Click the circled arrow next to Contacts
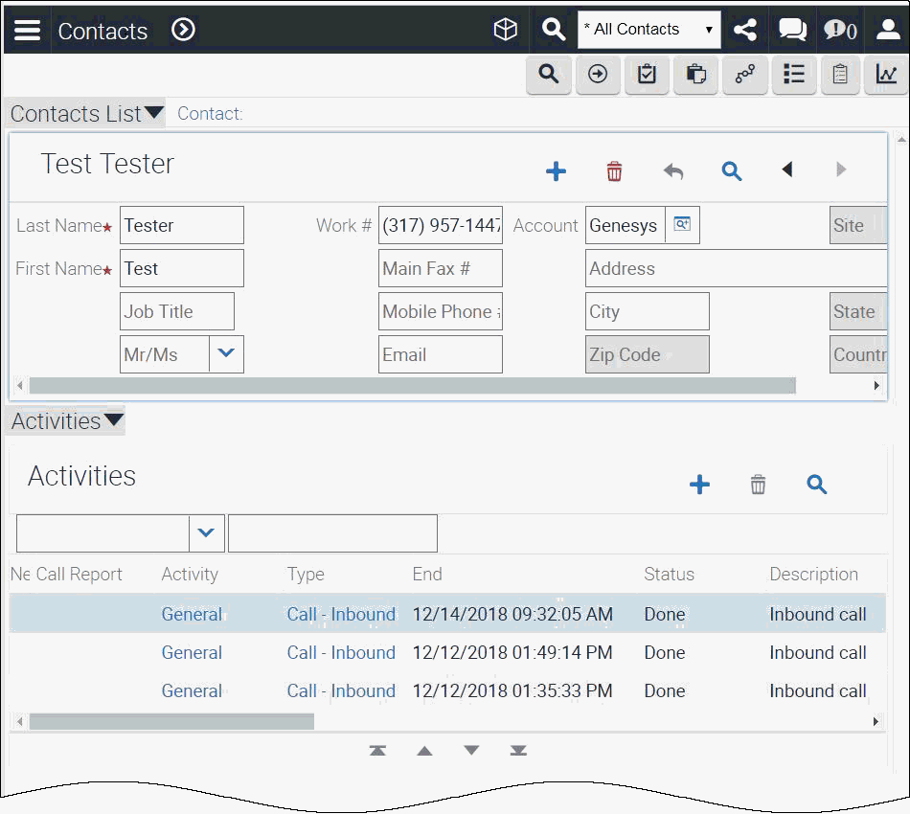This screenshot has height=814, width=910. click(183, 30)
